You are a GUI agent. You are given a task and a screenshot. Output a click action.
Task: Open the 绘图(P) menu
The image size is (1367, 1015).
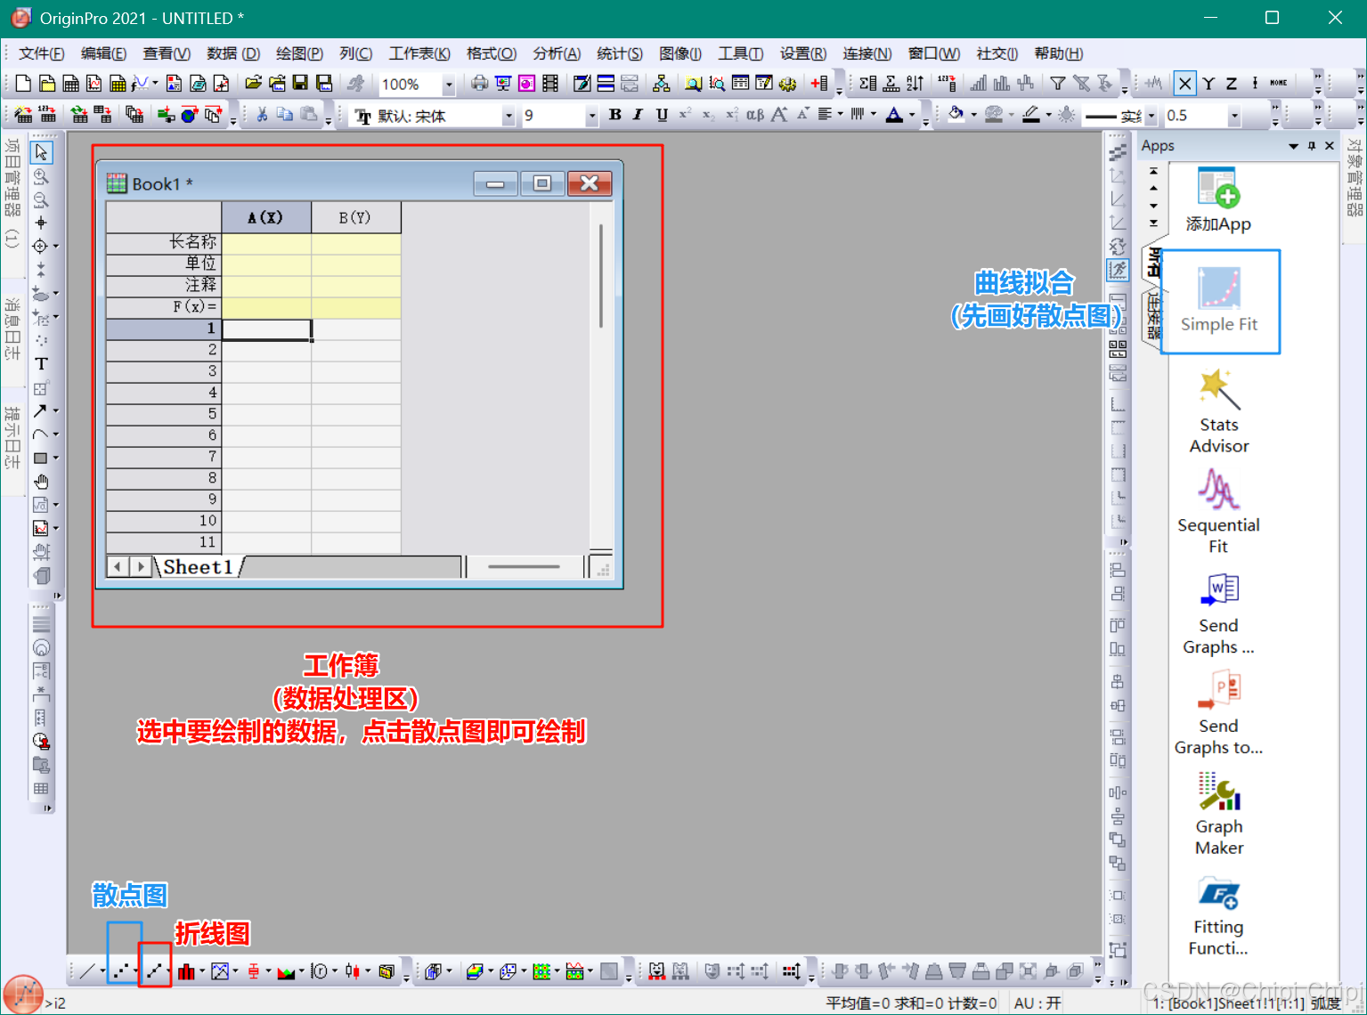point(299,53)
